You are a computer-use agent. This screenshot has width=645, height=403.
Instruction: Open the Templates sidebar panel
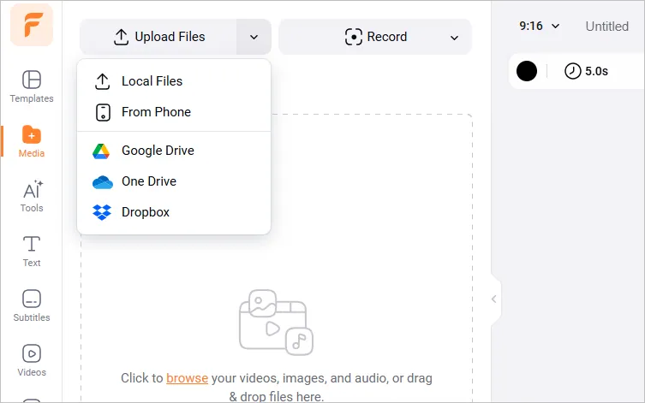(32, 86)
